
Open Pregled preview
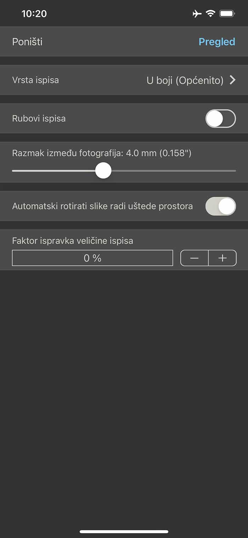(217, 42)
